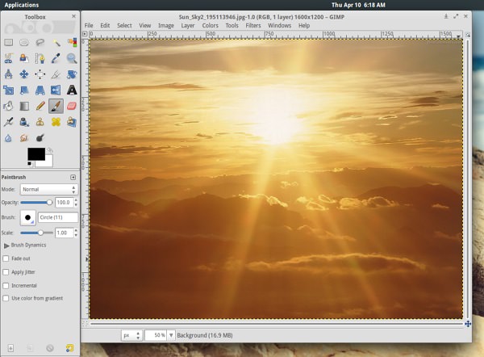This screenshot has height=357, width=484.
Task: Enable the Apply Jitter checkbox
Action: tap(6, 272)
